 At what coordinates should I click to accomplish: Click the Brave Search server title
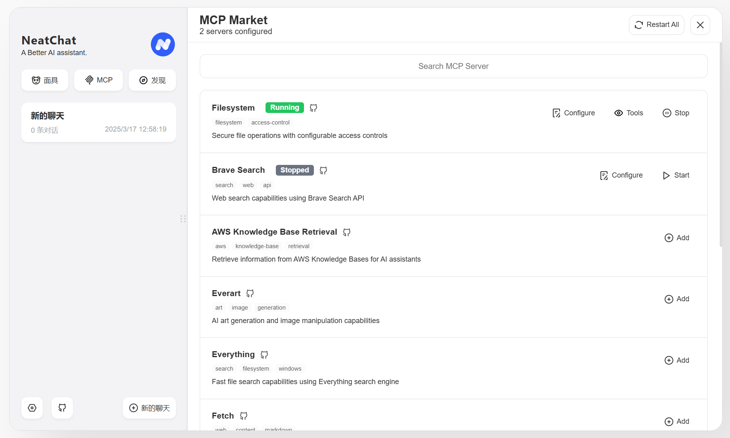pyautogui.click(x=238, y=170)
